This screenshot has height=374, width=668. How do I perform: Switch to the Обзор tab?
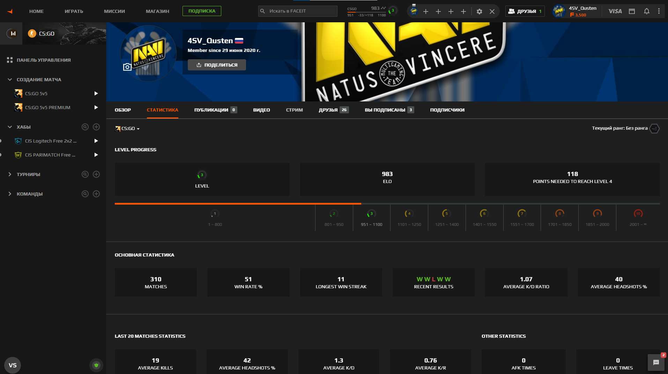pyautogui.click(x=123, y=110)
